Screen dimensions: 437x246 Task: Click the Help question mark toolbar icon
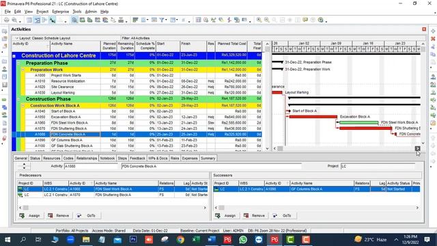coord(321,20)
